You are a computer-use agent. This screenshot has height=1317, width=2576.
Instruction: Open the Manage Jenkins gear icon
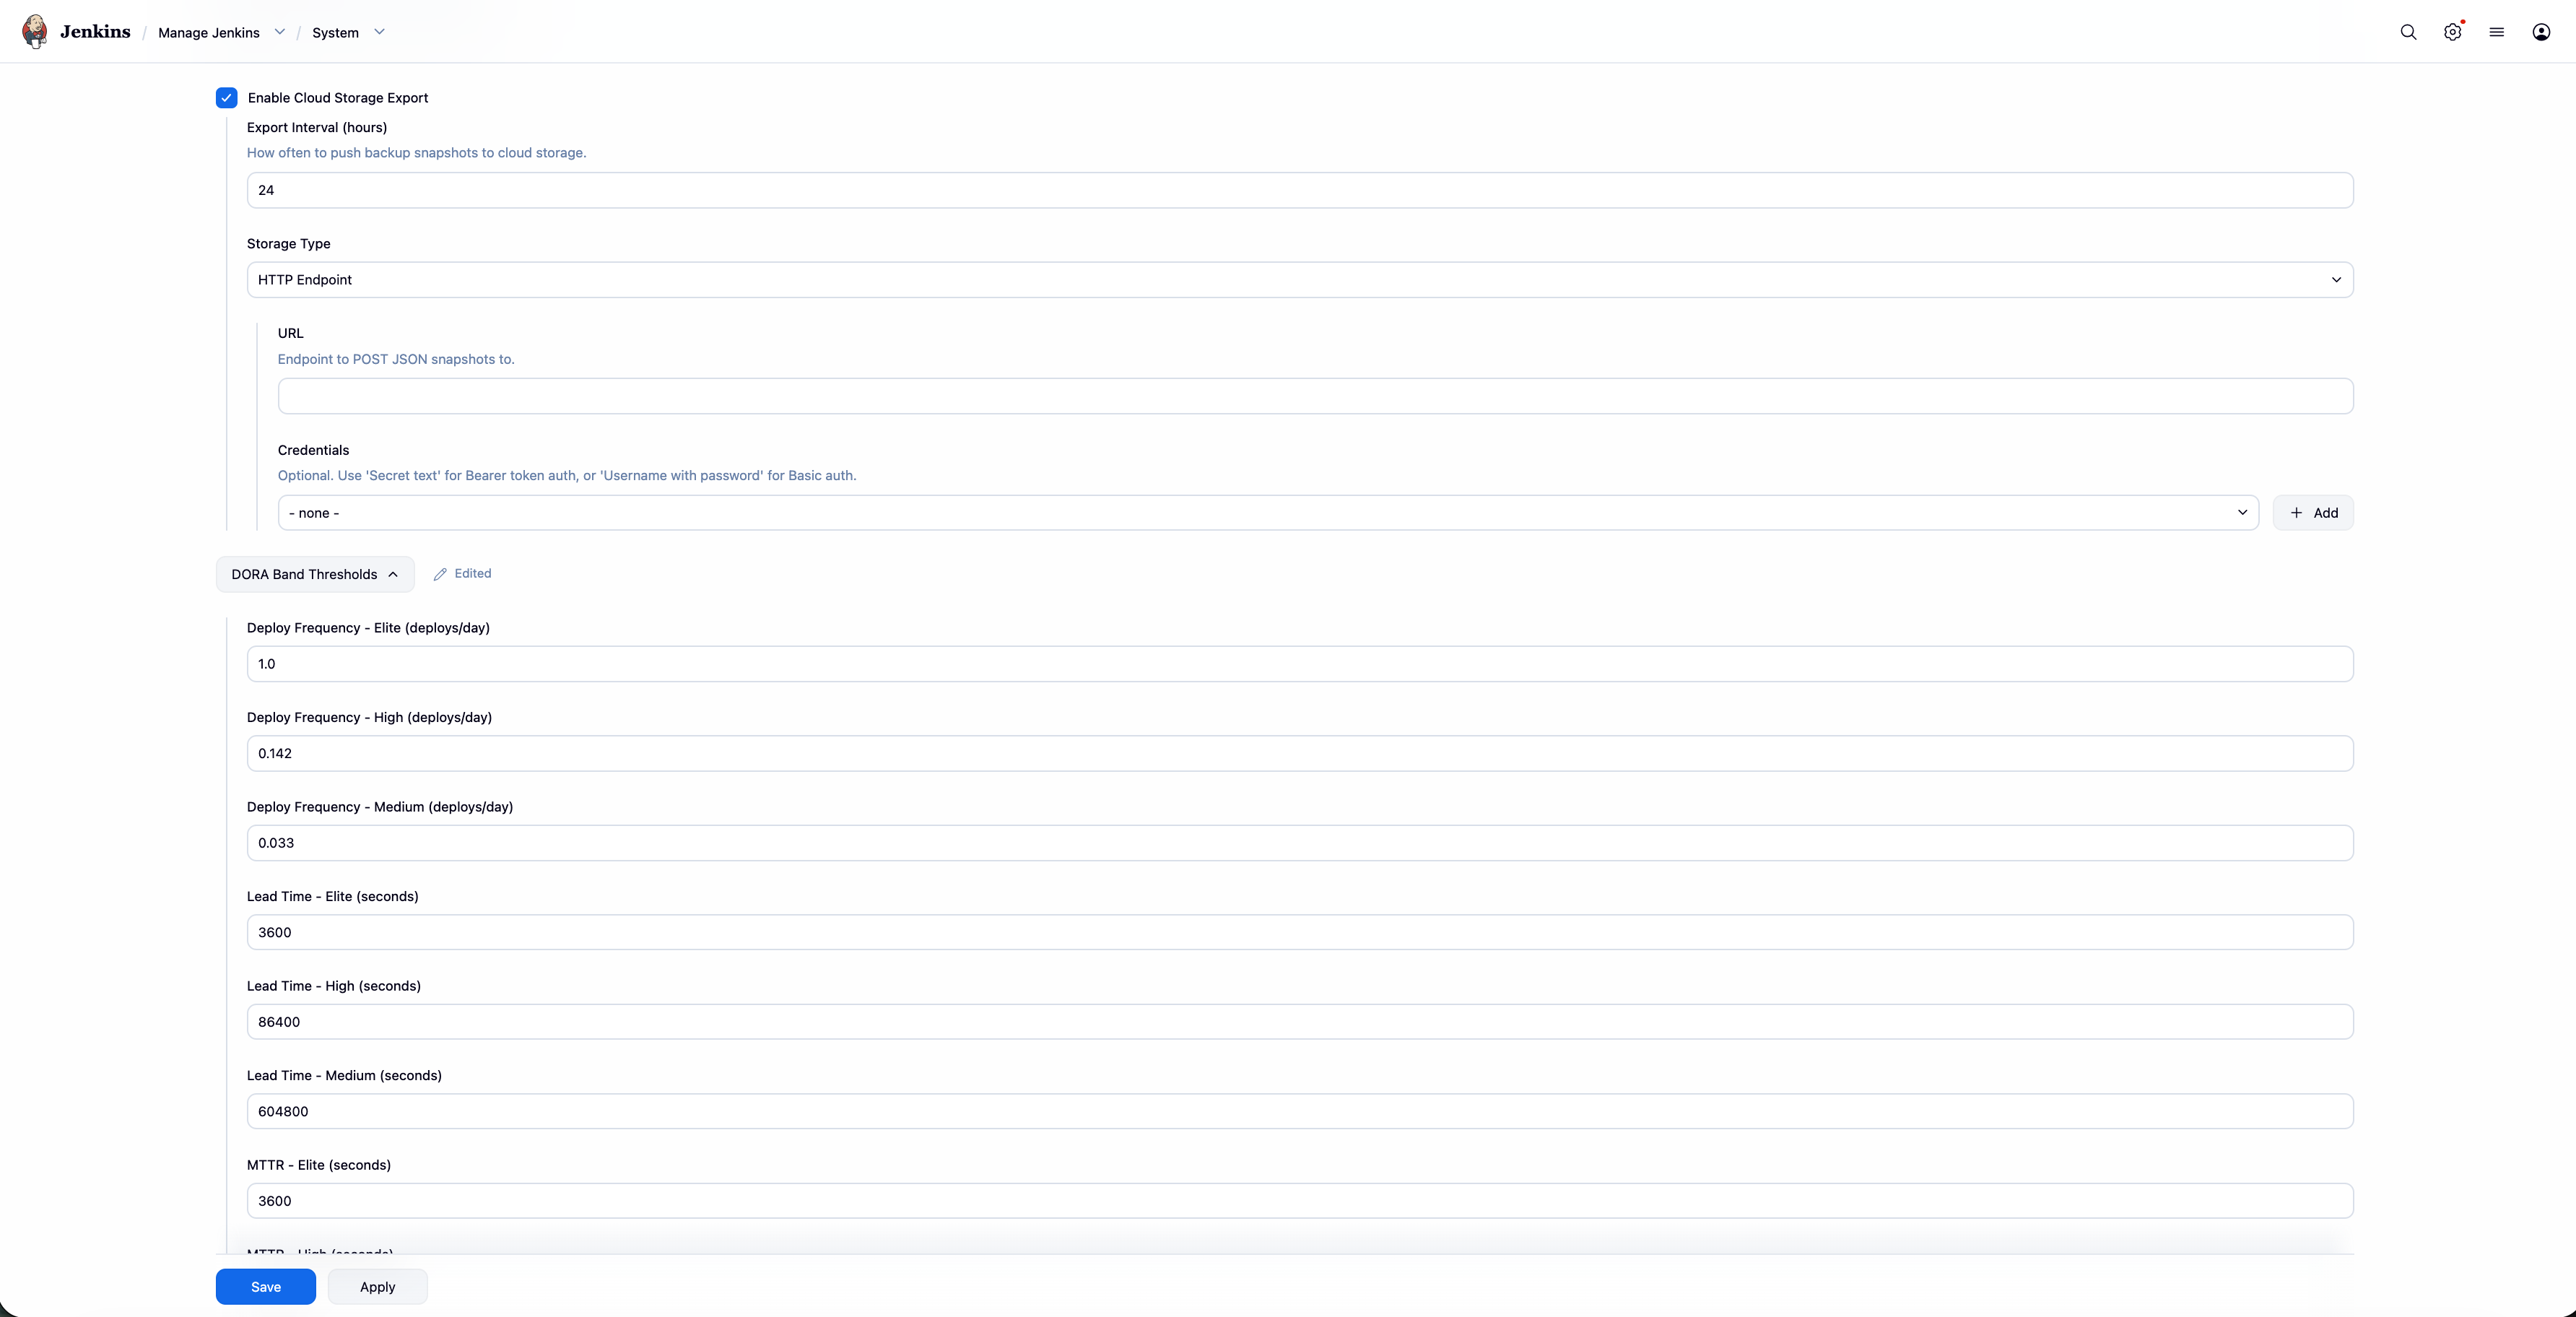(x=2452, y=32)
